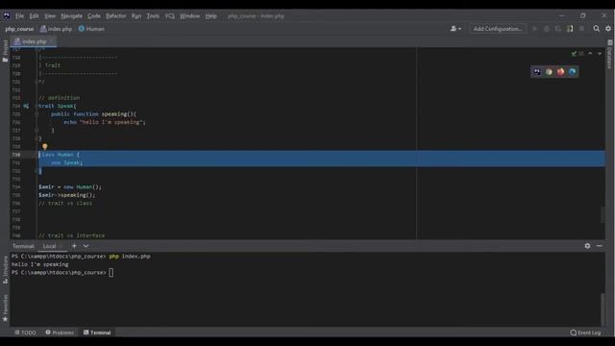Open the Help menu
Screen dimensions: 615x346
pos(211,16)
